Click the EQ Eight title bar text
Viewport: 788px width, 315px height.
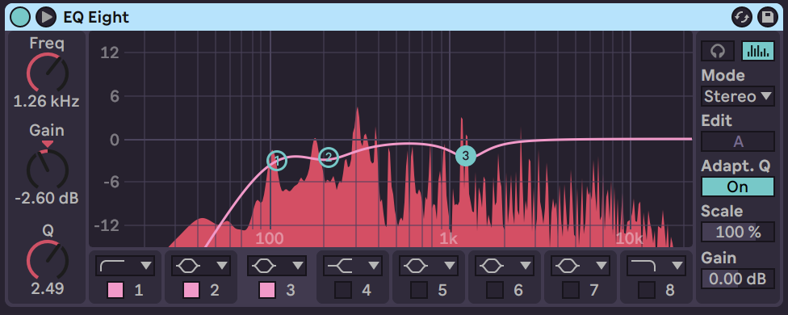pyautogui.click(x=96, y=17)
